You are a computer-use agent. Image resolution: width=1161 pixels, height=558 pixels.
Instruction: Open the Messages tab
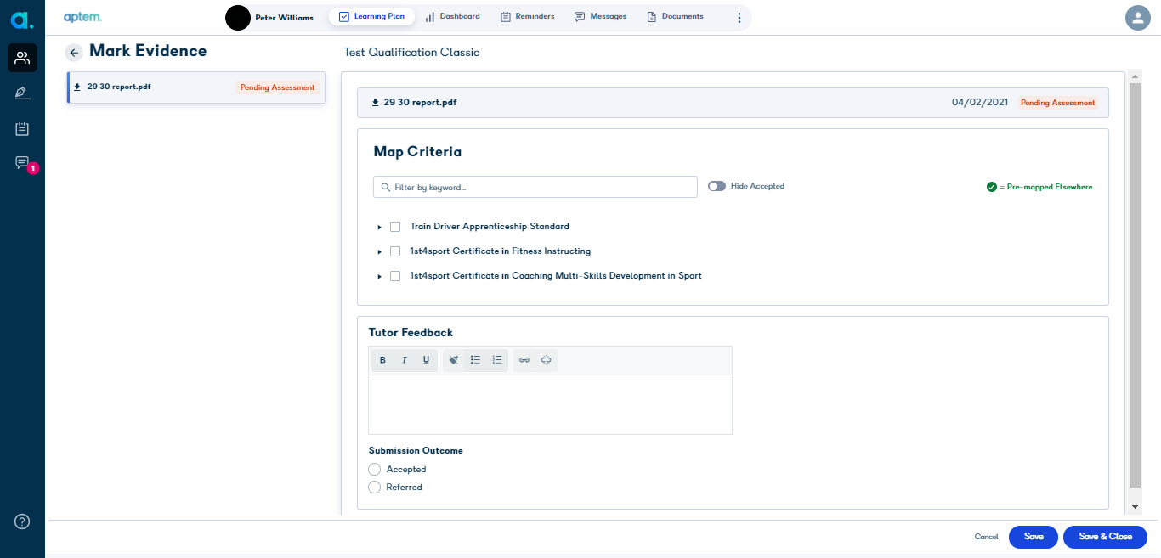pos(601,16)
